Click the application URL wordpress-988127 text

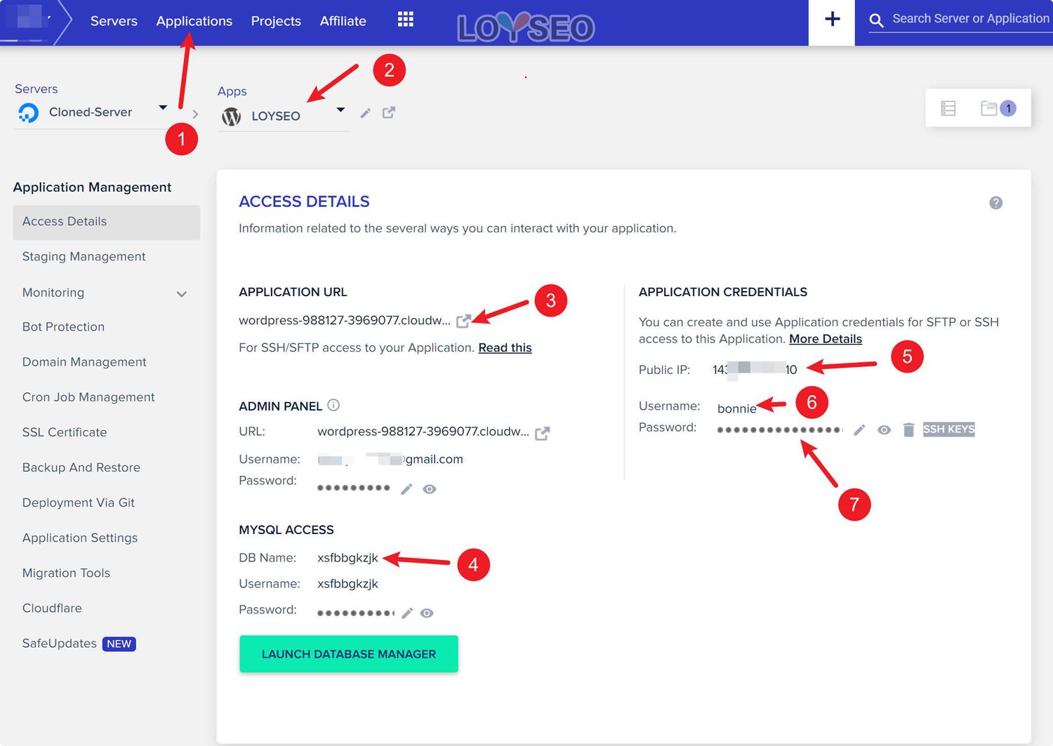click(x=345, y=321)
